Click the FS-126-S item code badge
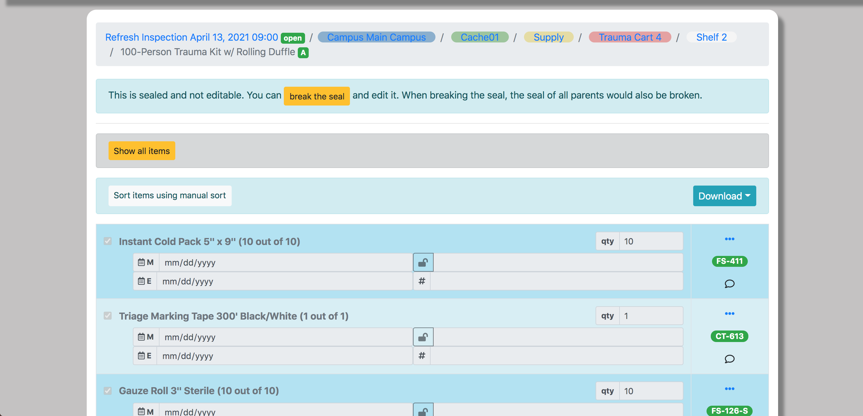The height and width of the screenshot is (416, 863). pos(729,411)
